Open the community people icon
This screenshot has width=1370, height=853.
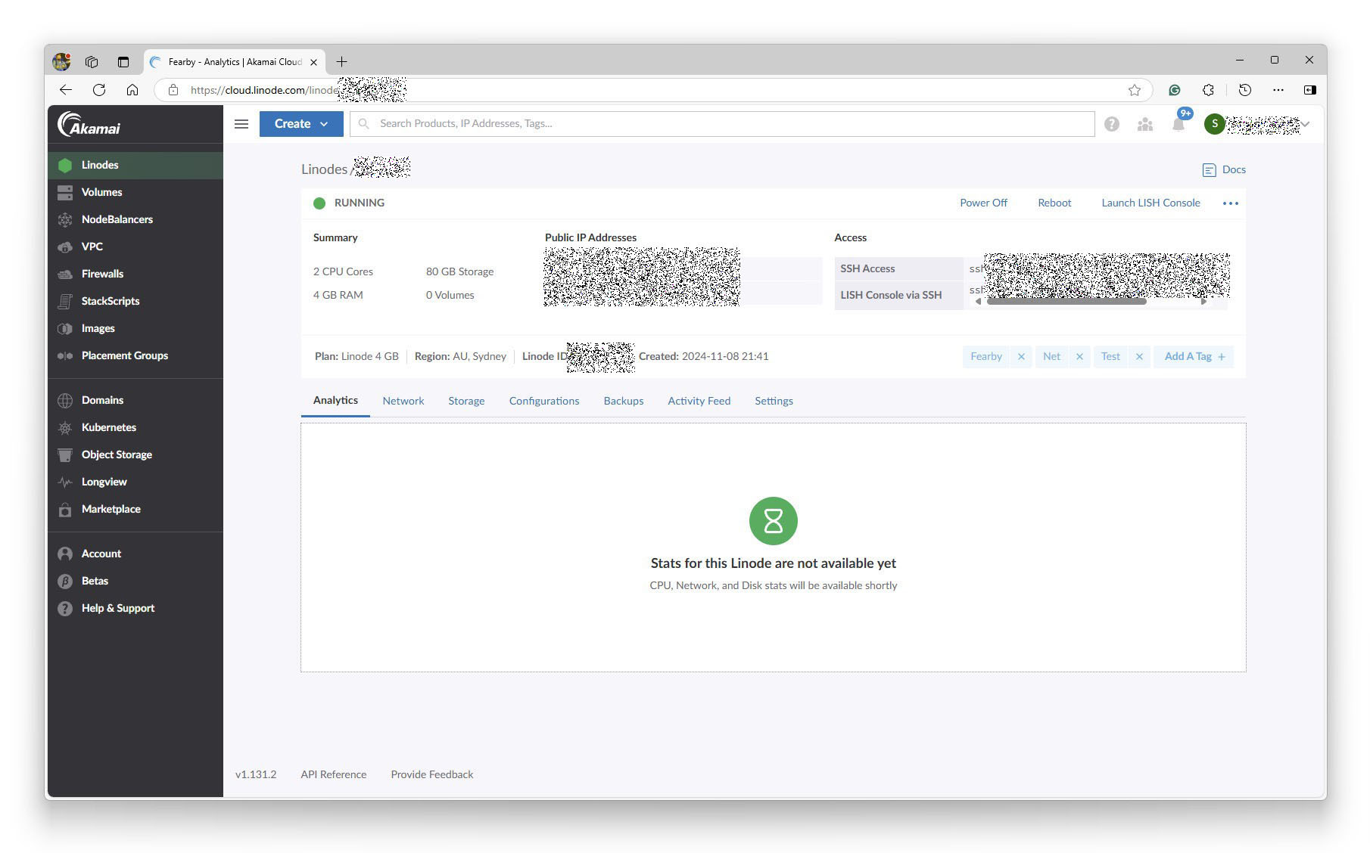1144,124
